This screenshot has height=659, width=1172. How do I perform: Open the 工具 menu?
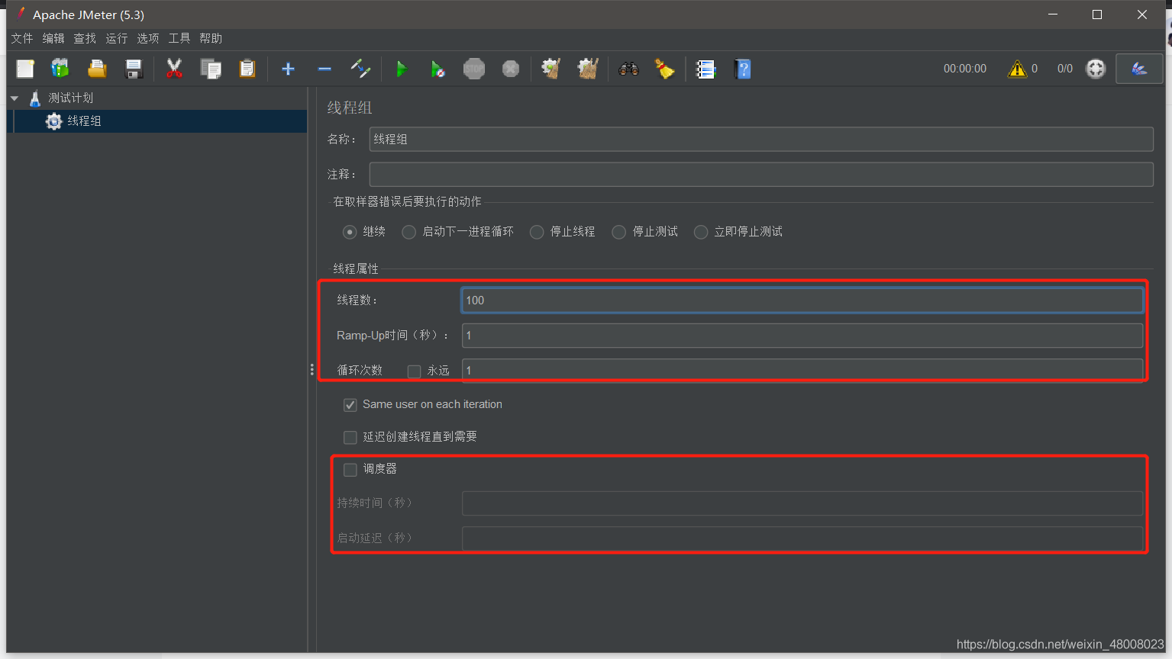(179, 38)
